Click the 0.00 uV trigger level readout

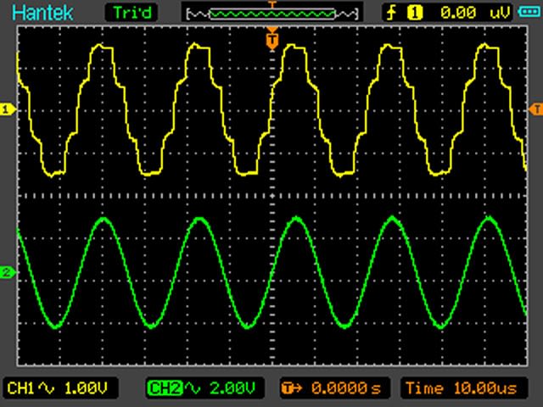click(475, 14)
